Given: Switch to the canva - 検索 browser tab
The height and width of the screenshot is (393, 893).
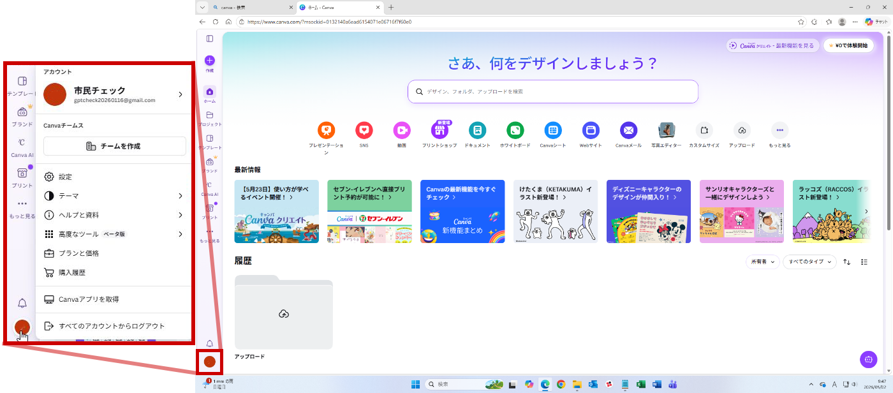Looking at the screenshot, I should tap(254, 7).
